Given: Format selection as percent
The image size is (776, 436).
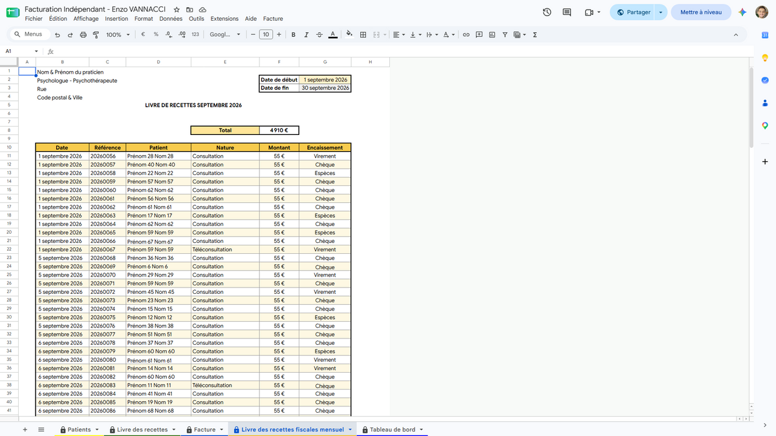Looking at the screenshot, I should click(x=156, y=35).
